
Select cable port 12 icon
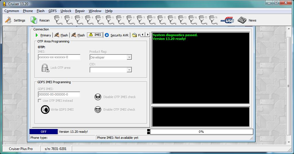[x=172, y=20]
